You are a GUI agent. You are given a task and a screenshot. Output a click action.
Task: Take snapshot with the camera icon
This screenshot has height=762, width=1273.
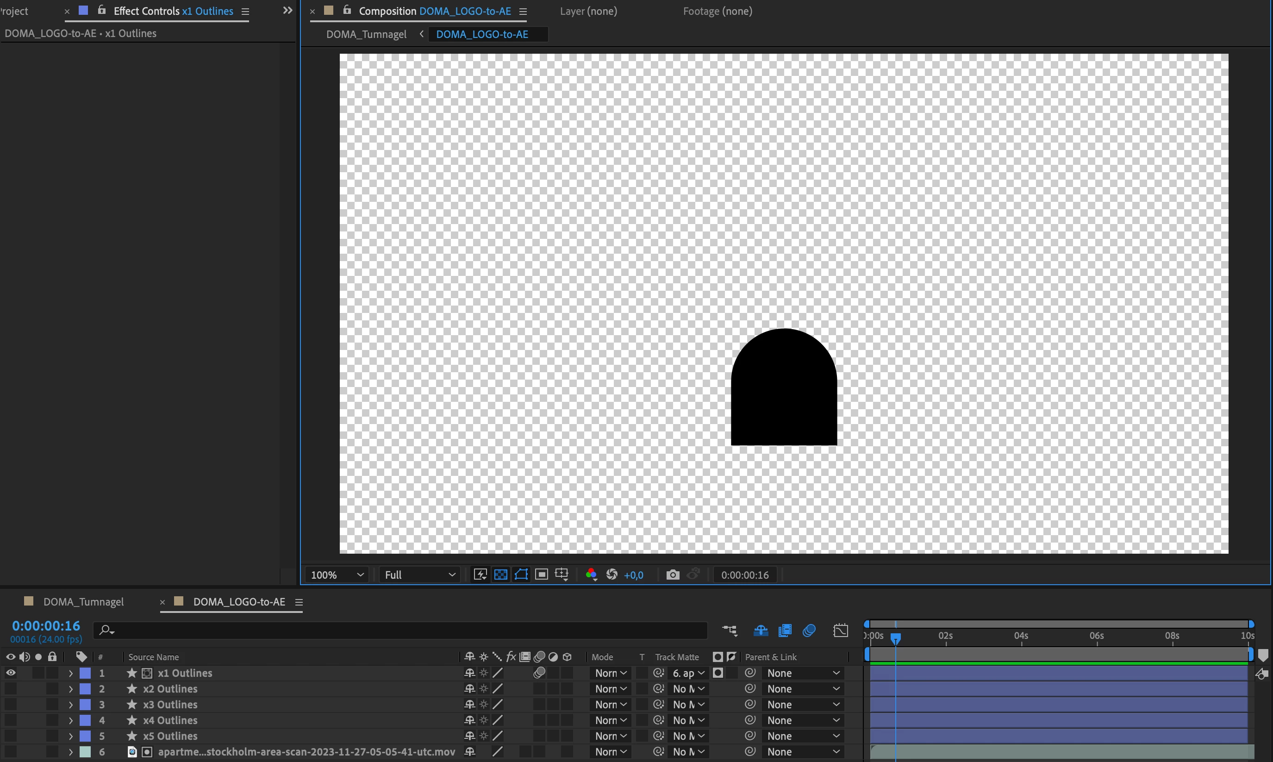[x=673, y=575]
